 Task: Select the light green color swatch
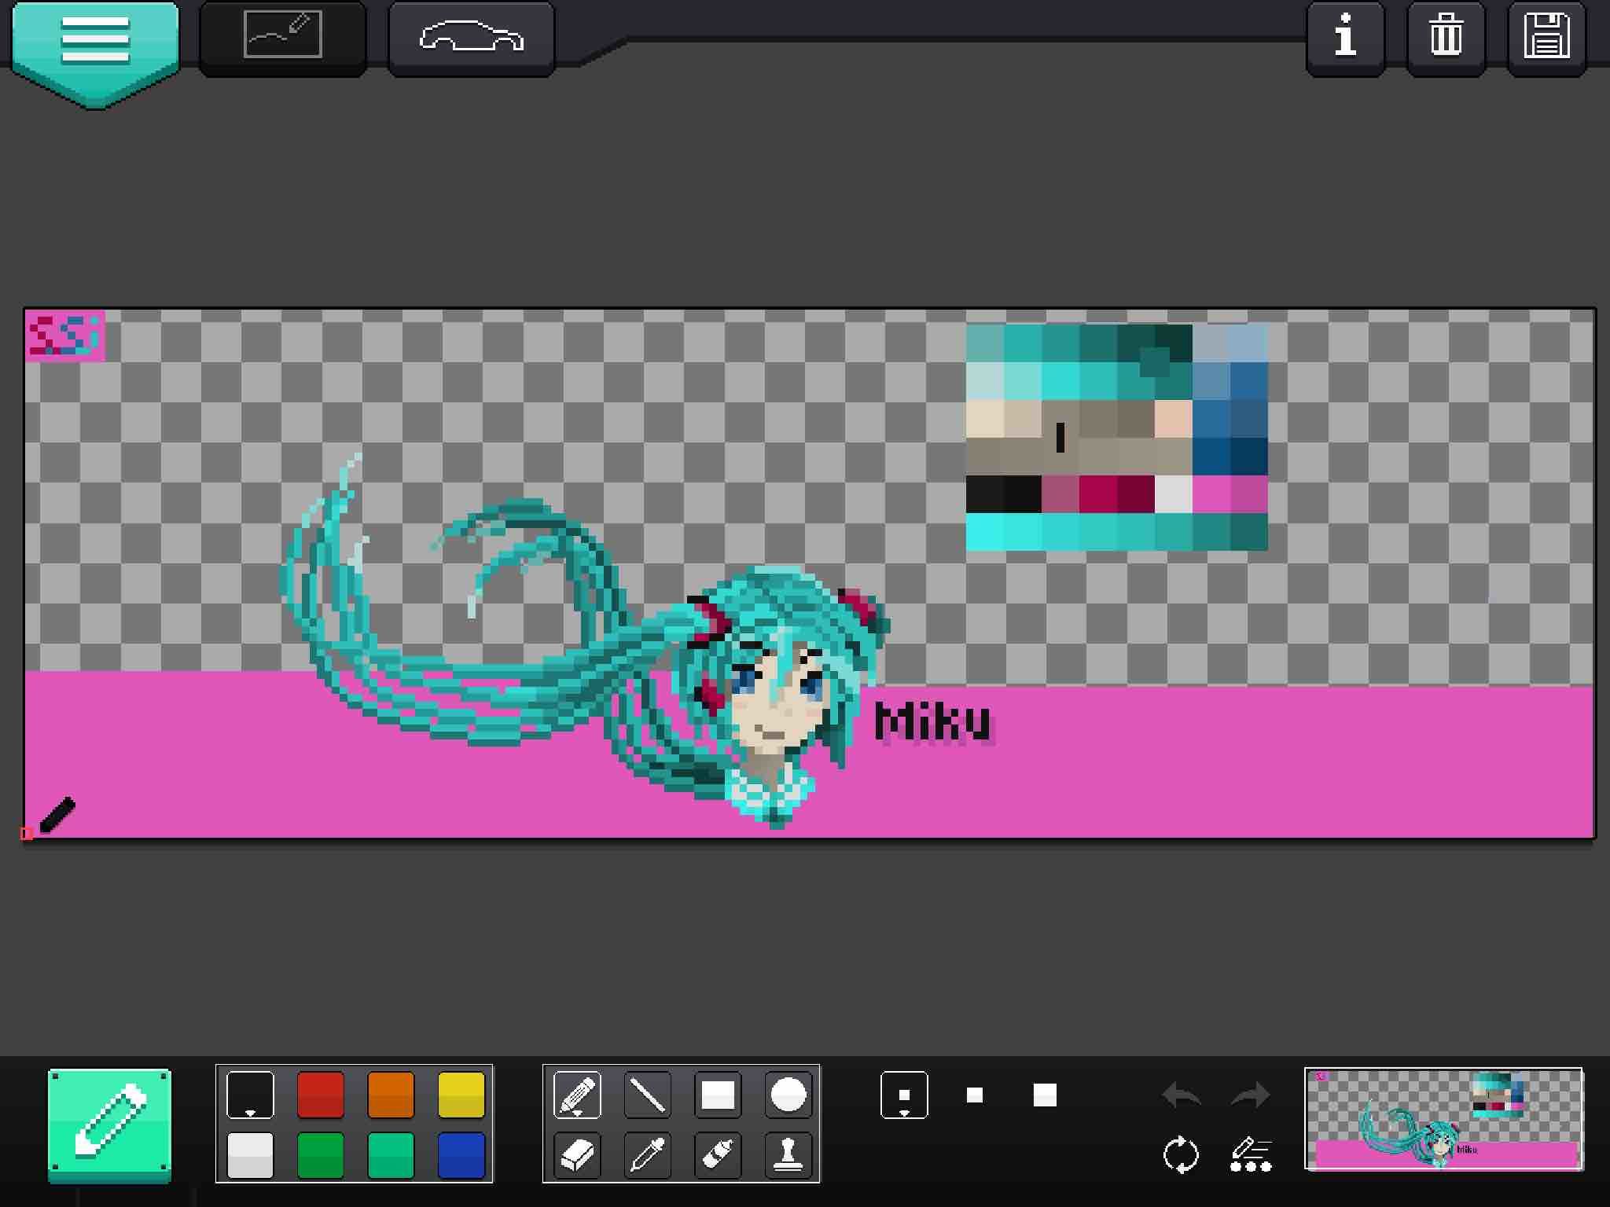click(x=391, y=1155)
